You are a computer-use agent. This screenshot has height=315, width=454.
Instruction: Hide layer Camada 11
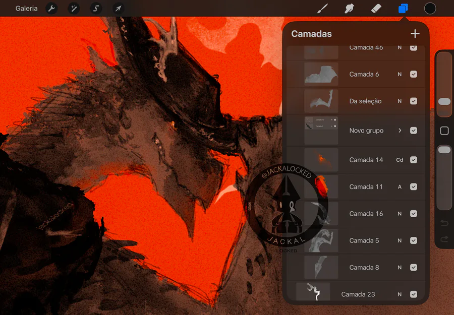414,187
